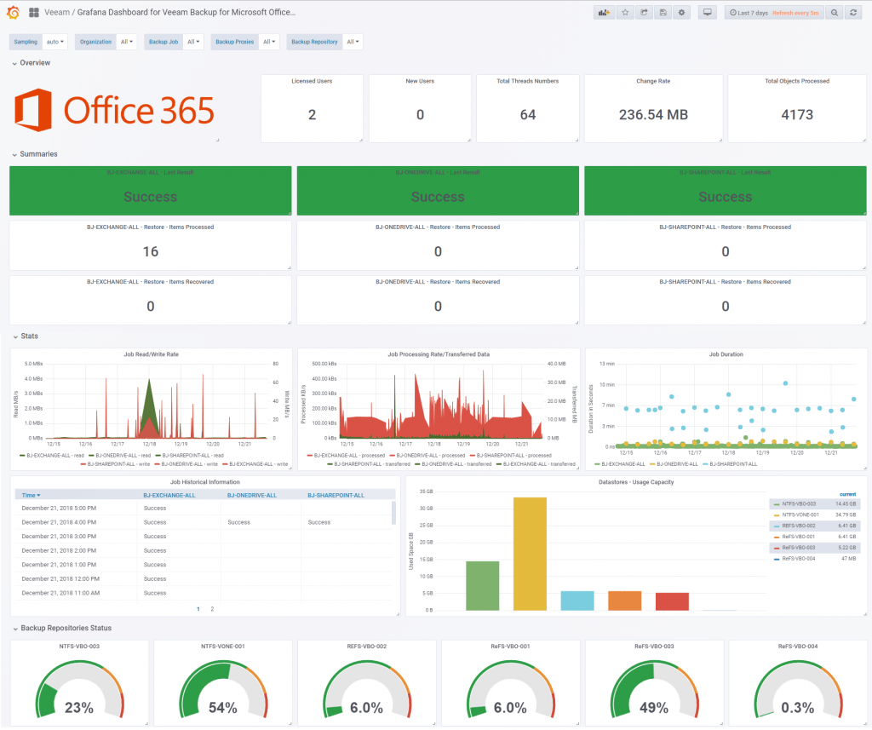Sort by BJ-ONEDRIVE-ALL column header

[x=251, y=495]
